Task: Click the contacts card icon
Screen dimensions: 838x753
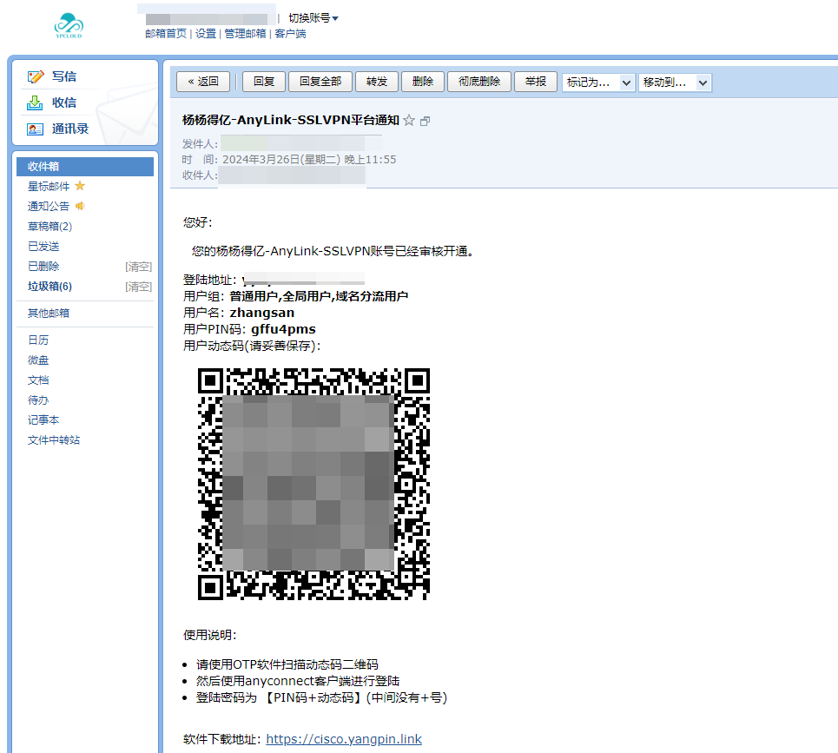Action: (36, 129)
